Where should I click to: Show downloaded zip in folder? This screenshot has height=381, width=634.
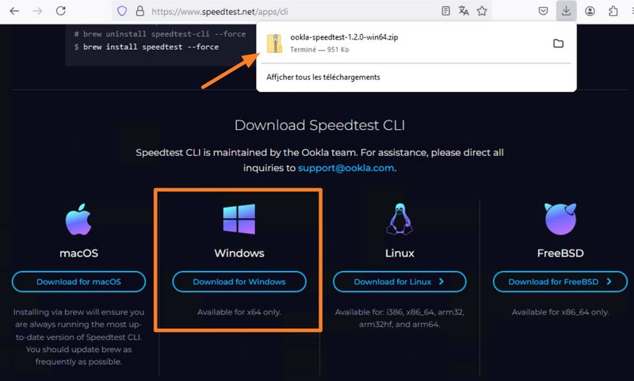click(558, 44)
